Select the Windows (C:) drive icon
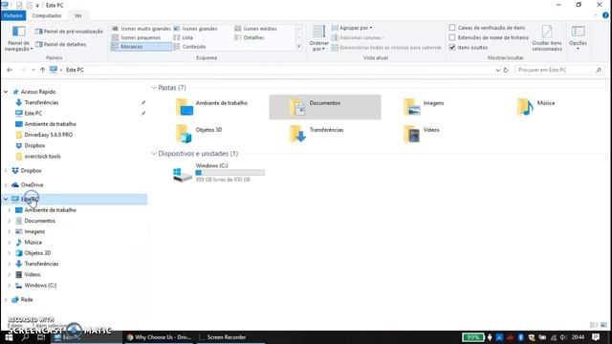Image resolution: width=612 pixels, height=344 pixels. pyautogui.click(x=183, y=174)
